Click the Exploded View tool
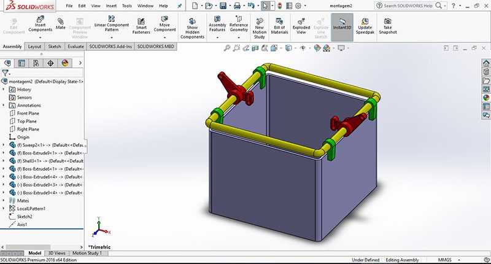 [x=301, y=26]
